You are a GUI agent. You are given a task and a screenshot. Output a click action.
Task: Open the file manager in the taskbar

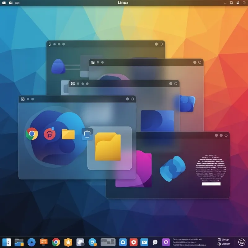pos(20,242)
